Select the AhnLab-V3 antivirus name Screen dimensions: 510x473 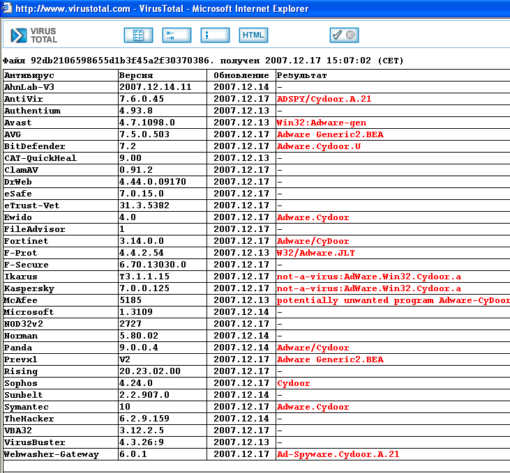pyautogui.click(x=29, y=87)
